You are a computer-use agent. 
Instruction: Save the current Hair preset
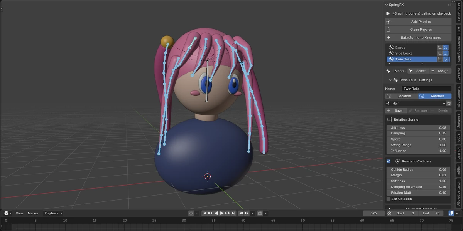pyautogui.click(x=396, y=111)
